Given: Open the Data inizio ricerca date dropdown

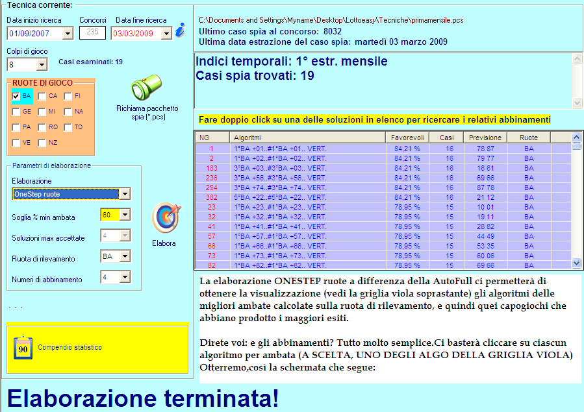Looking at the screenshot, I should click(x=68, y=34).
